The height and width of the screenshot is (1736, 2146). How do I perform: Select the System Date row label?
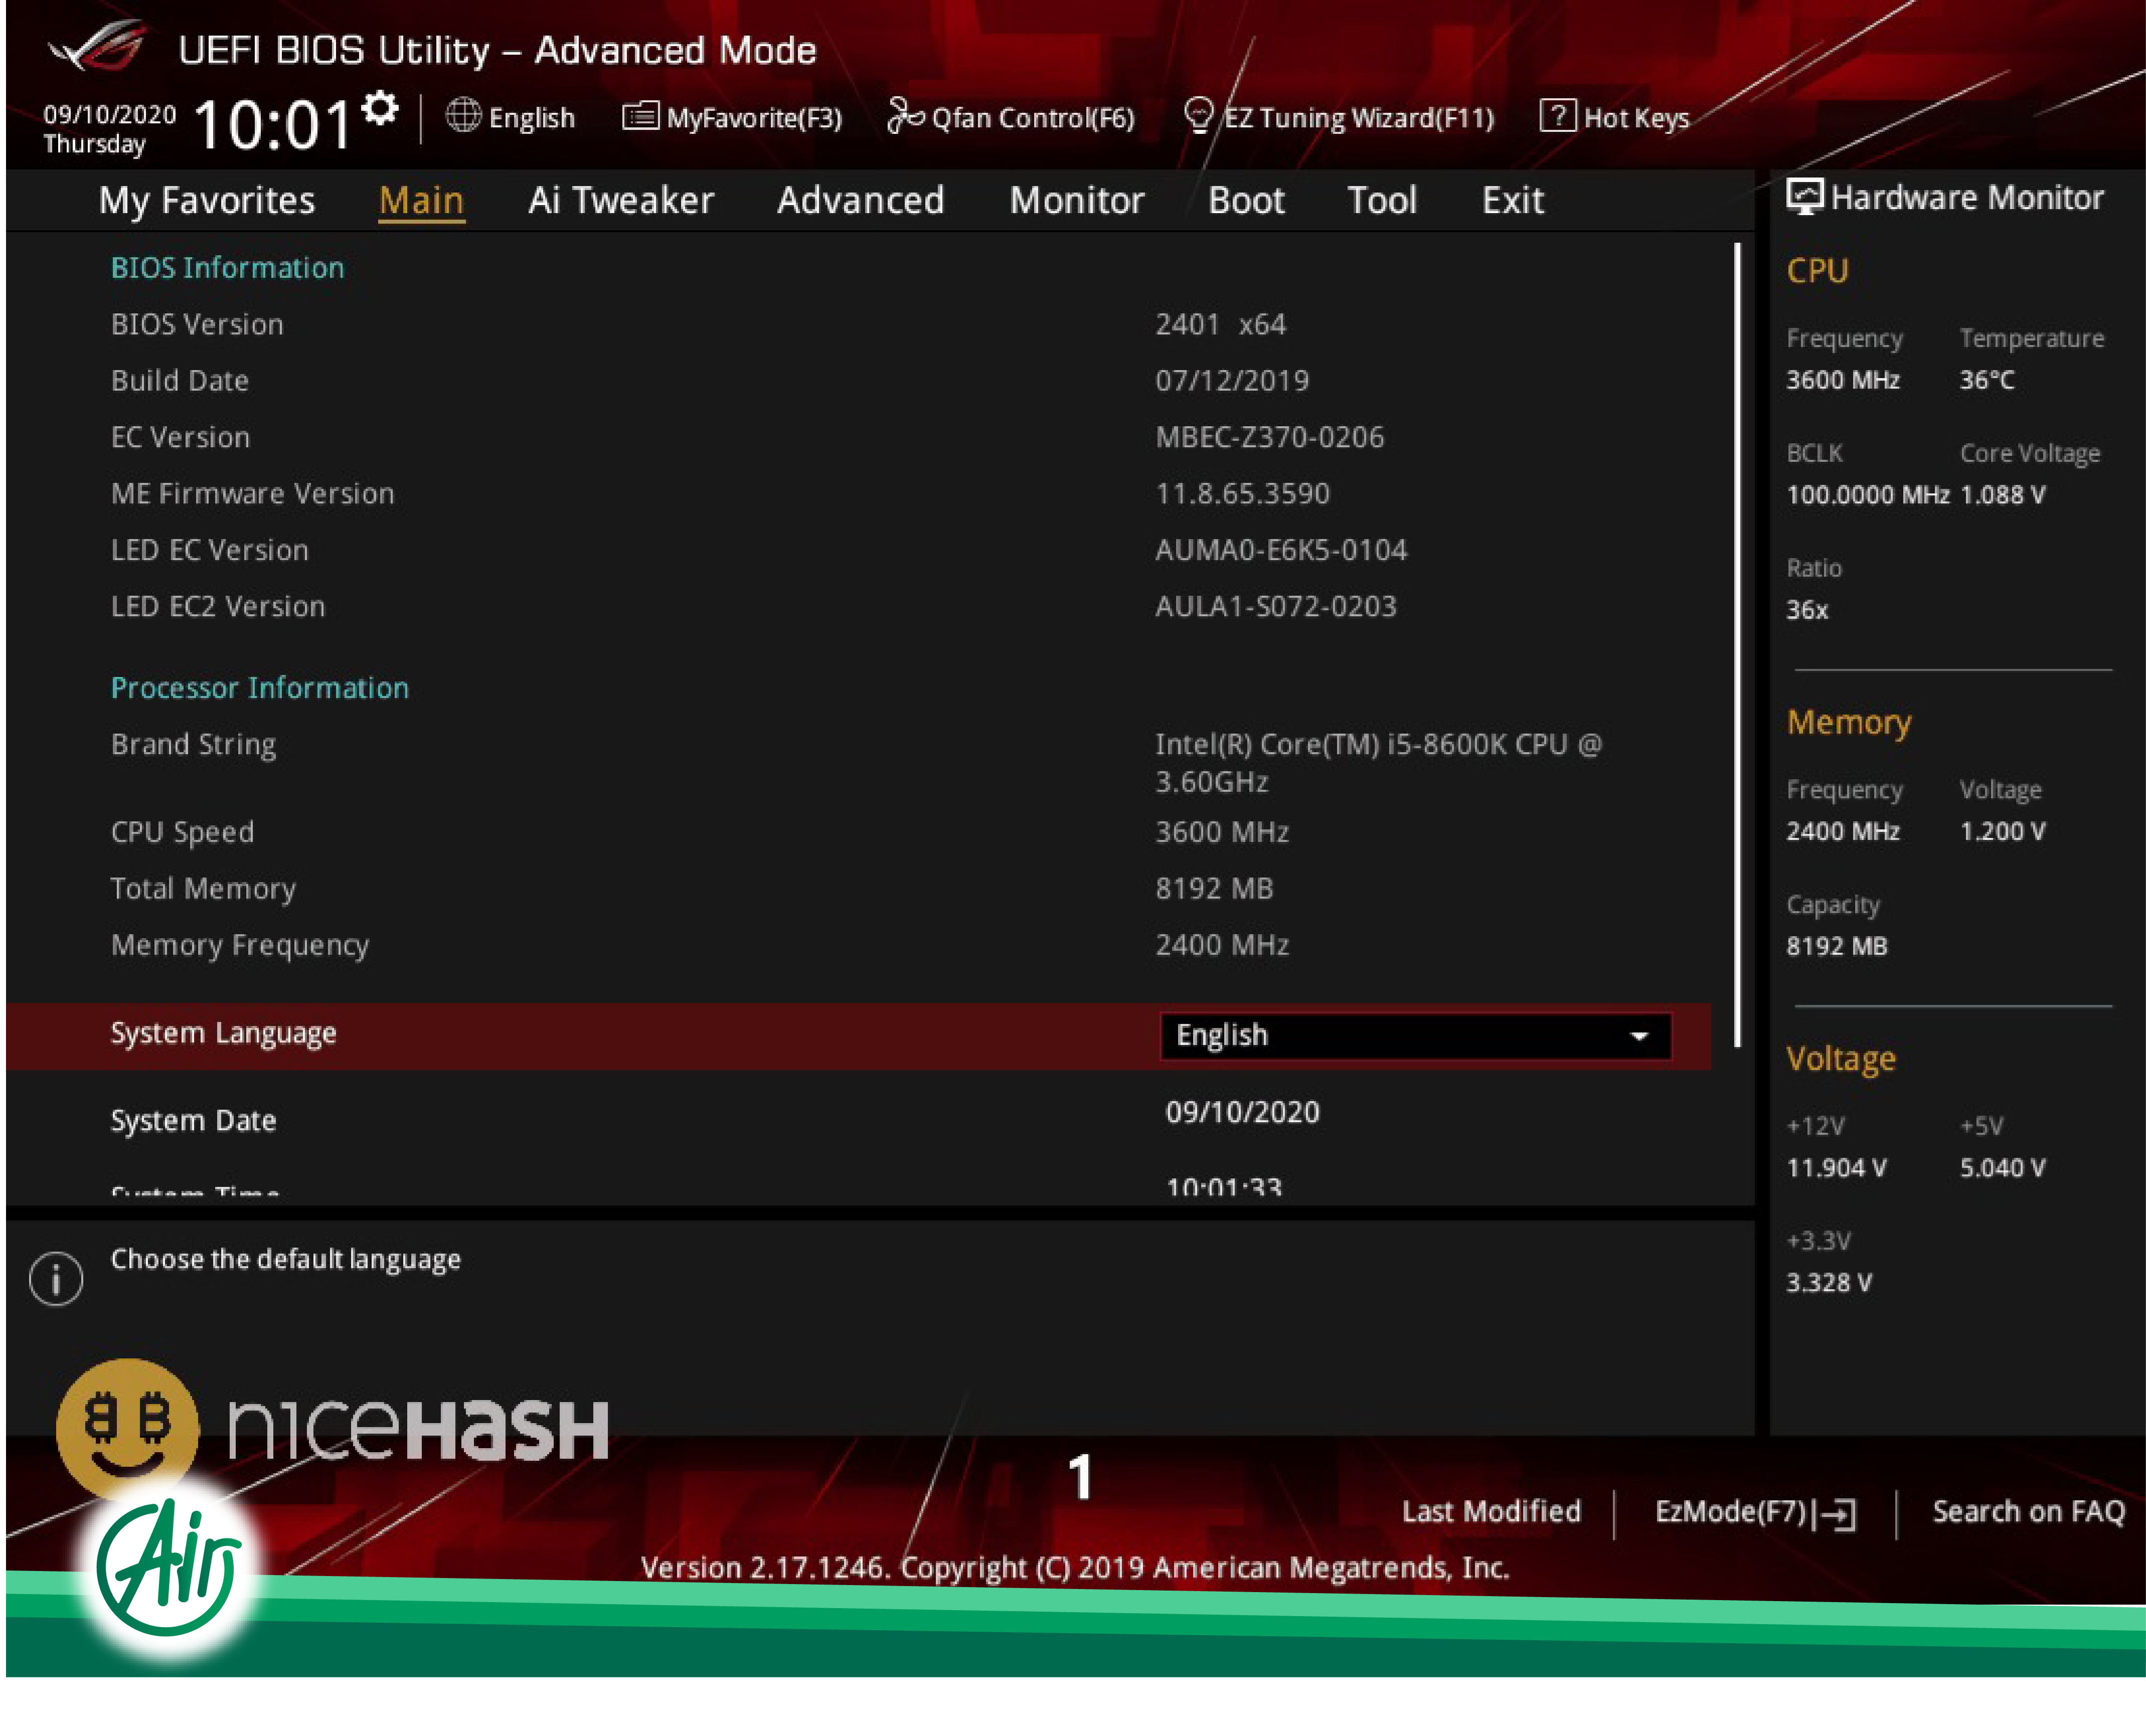click(193, 1120)
